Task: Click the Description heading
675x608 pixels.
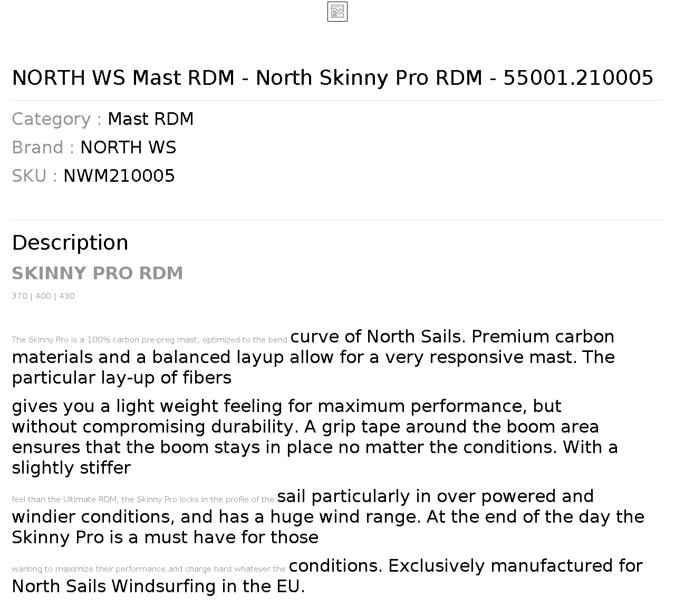Action: coord(70,243)
